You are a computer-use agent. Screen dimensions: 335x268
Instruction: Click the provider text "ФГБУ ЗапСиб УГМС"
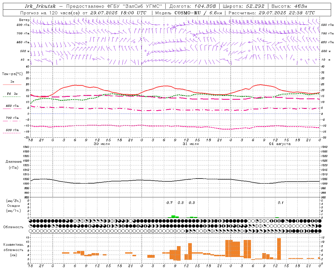(135, 6)
